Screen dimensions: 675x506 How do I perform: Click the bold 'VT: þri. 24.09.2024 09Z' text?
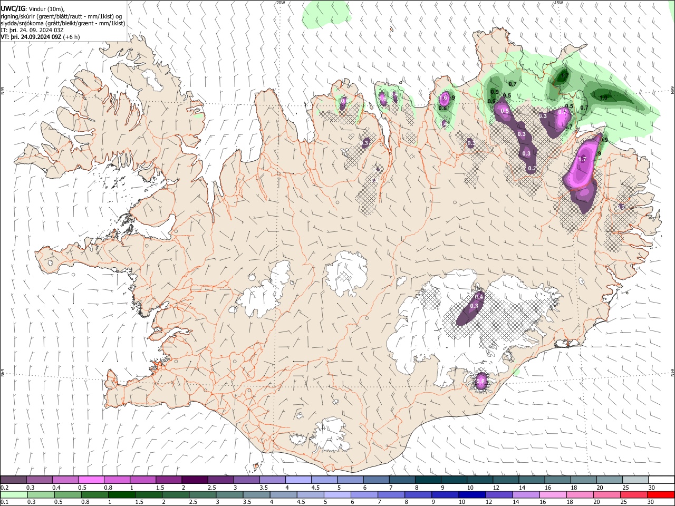[31, 37]
